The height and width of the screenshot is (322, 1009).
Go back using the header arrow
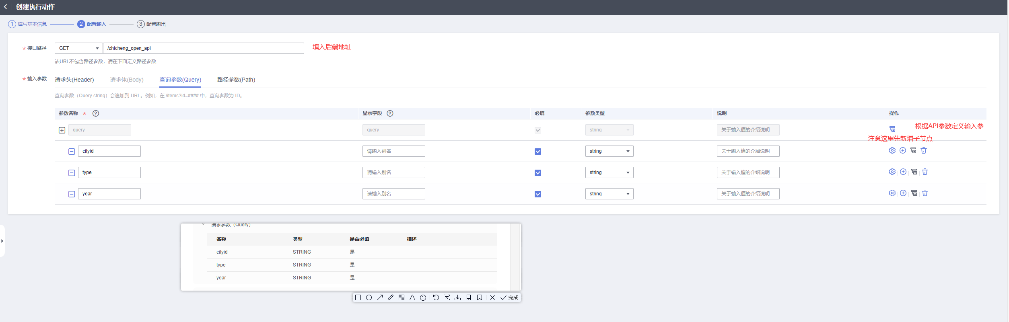[6, 7]
